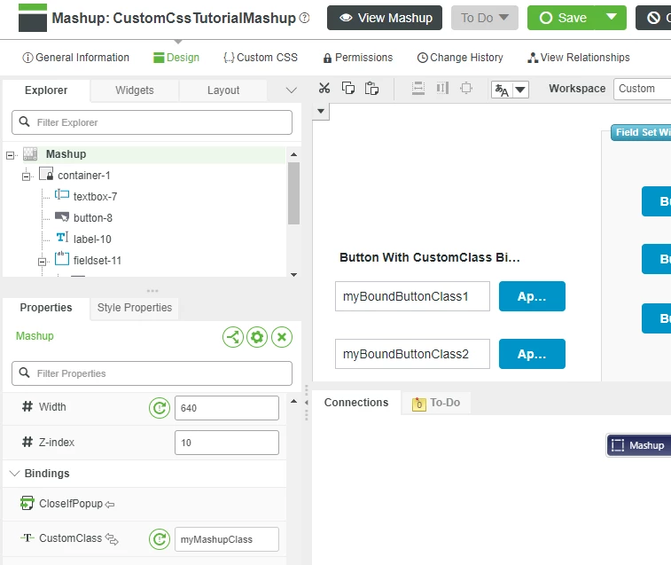The image size is (671, 565).
Task: Click the localization language icon
Action: pyautogui.click(x=502, y=90)
